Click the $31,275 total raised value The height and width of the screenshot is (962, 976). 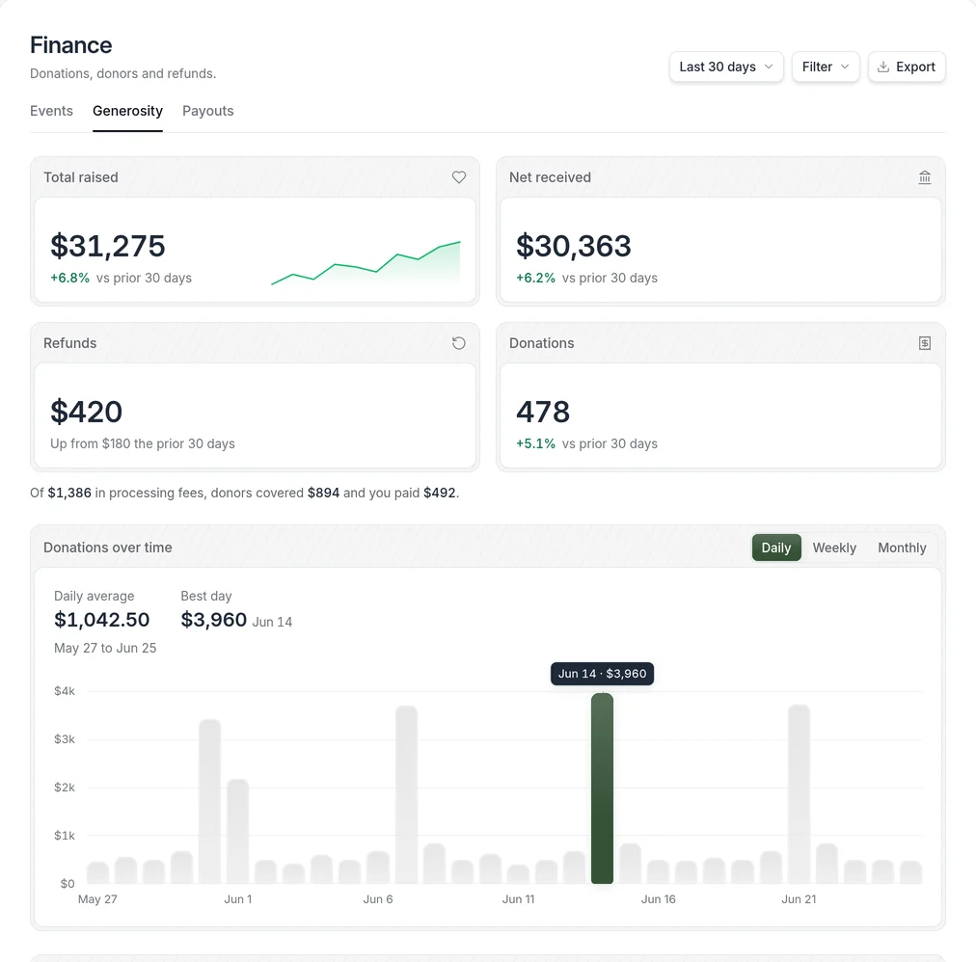click(108, 246)
